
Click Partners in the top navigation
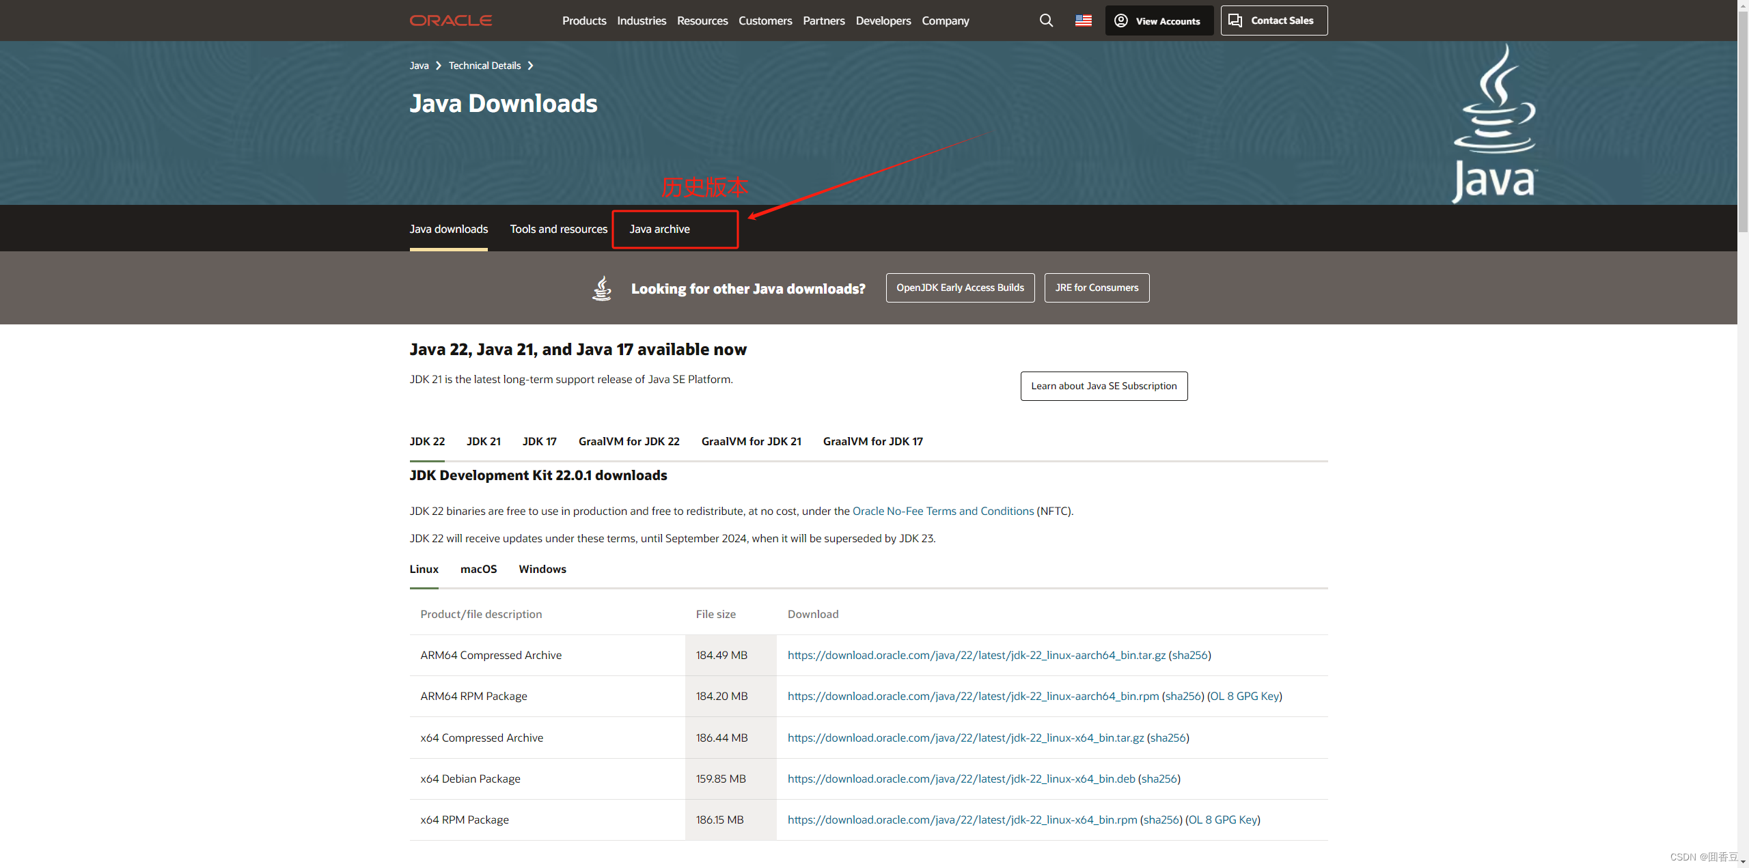point(823,20)
